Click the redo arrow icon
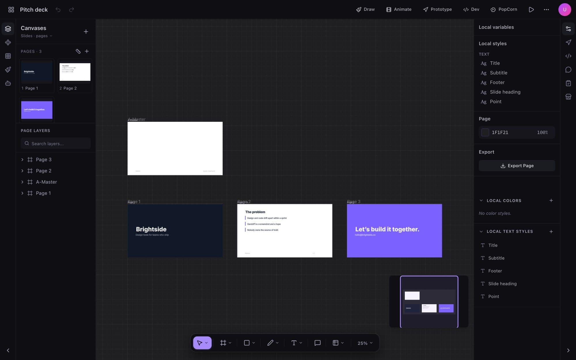Viewport: 576px width, 360px height. [x=71, y=10]
